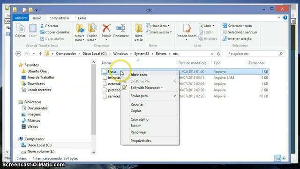Open the Mover para folder button
This screenshot has width=300, height=169.
point(79,32)
